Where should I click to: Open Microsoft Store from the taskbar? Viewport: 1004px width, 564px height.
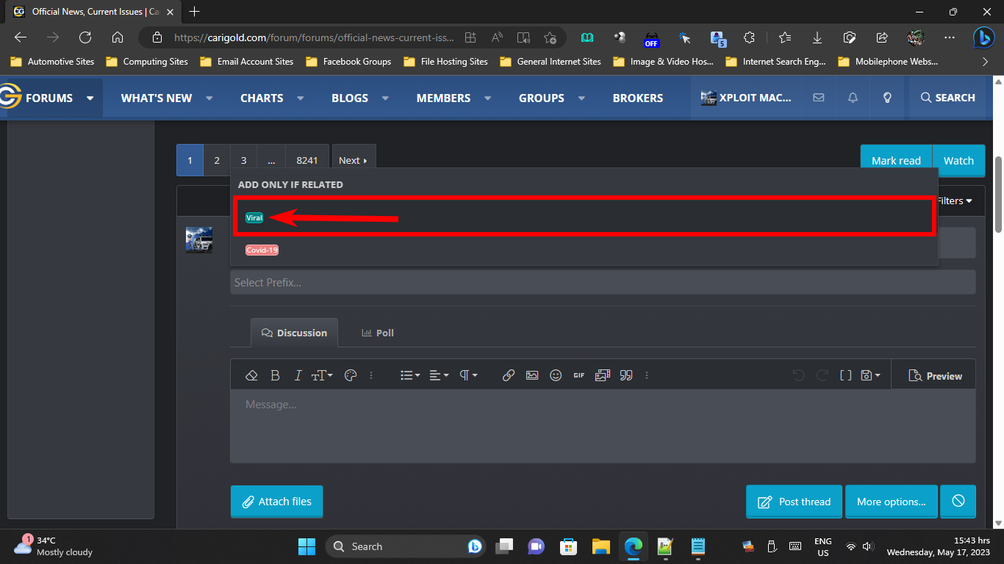pyautogui.click(x=568, y=546)
